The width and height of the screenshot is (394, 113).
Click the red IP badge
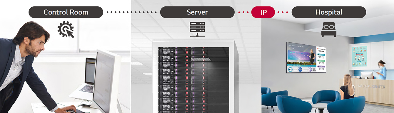tap(263, 12)
